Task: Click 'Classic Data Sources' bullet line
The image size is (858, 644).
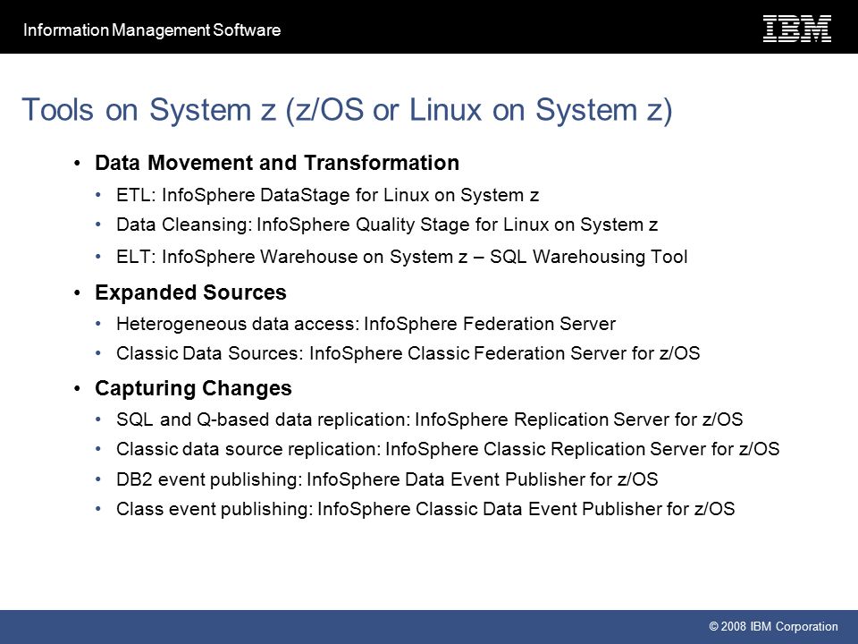Action: pos(408,353)
